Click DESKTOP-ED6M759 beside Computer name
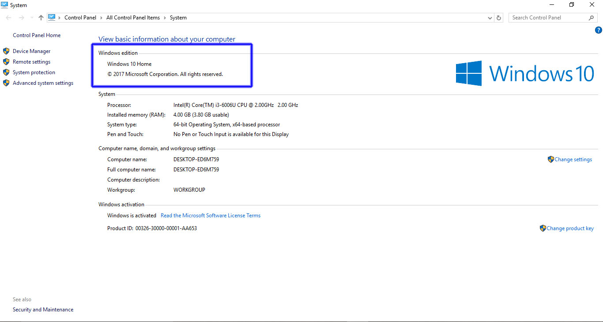Viewport: 603px width, 322px height. point(196,159)
